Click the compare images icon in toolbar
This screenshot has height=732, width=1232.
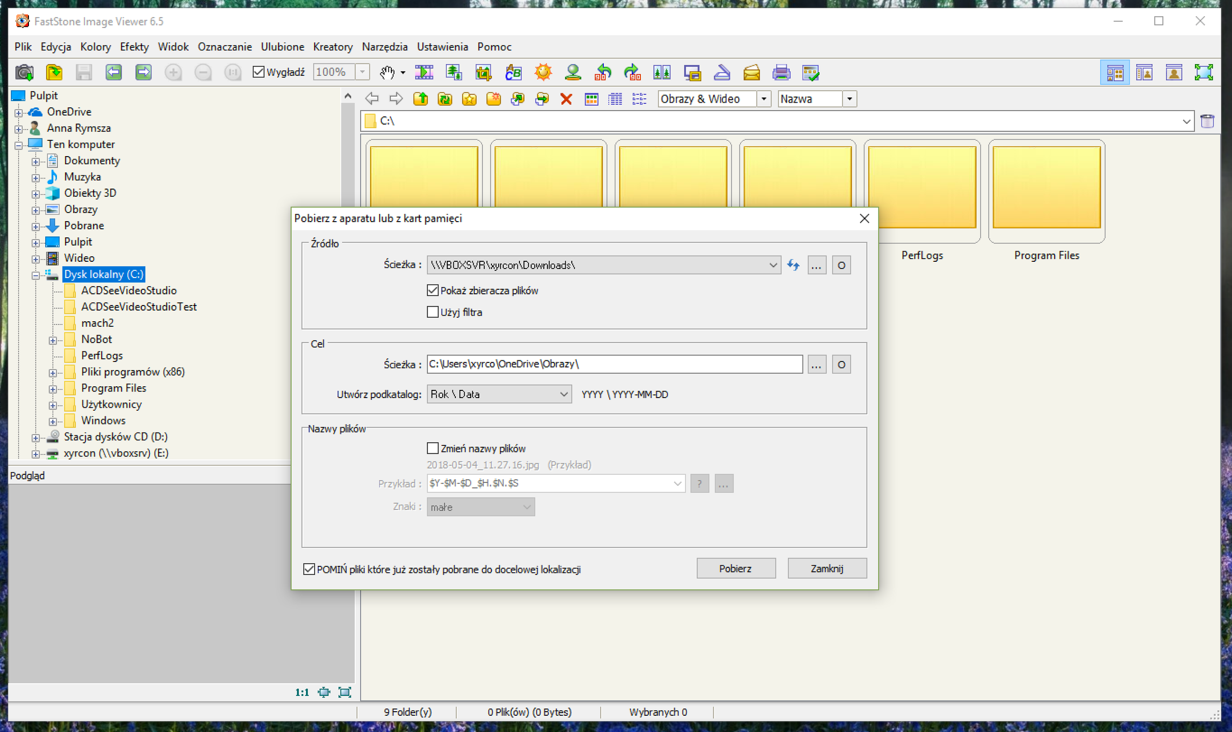pos(662,72)
